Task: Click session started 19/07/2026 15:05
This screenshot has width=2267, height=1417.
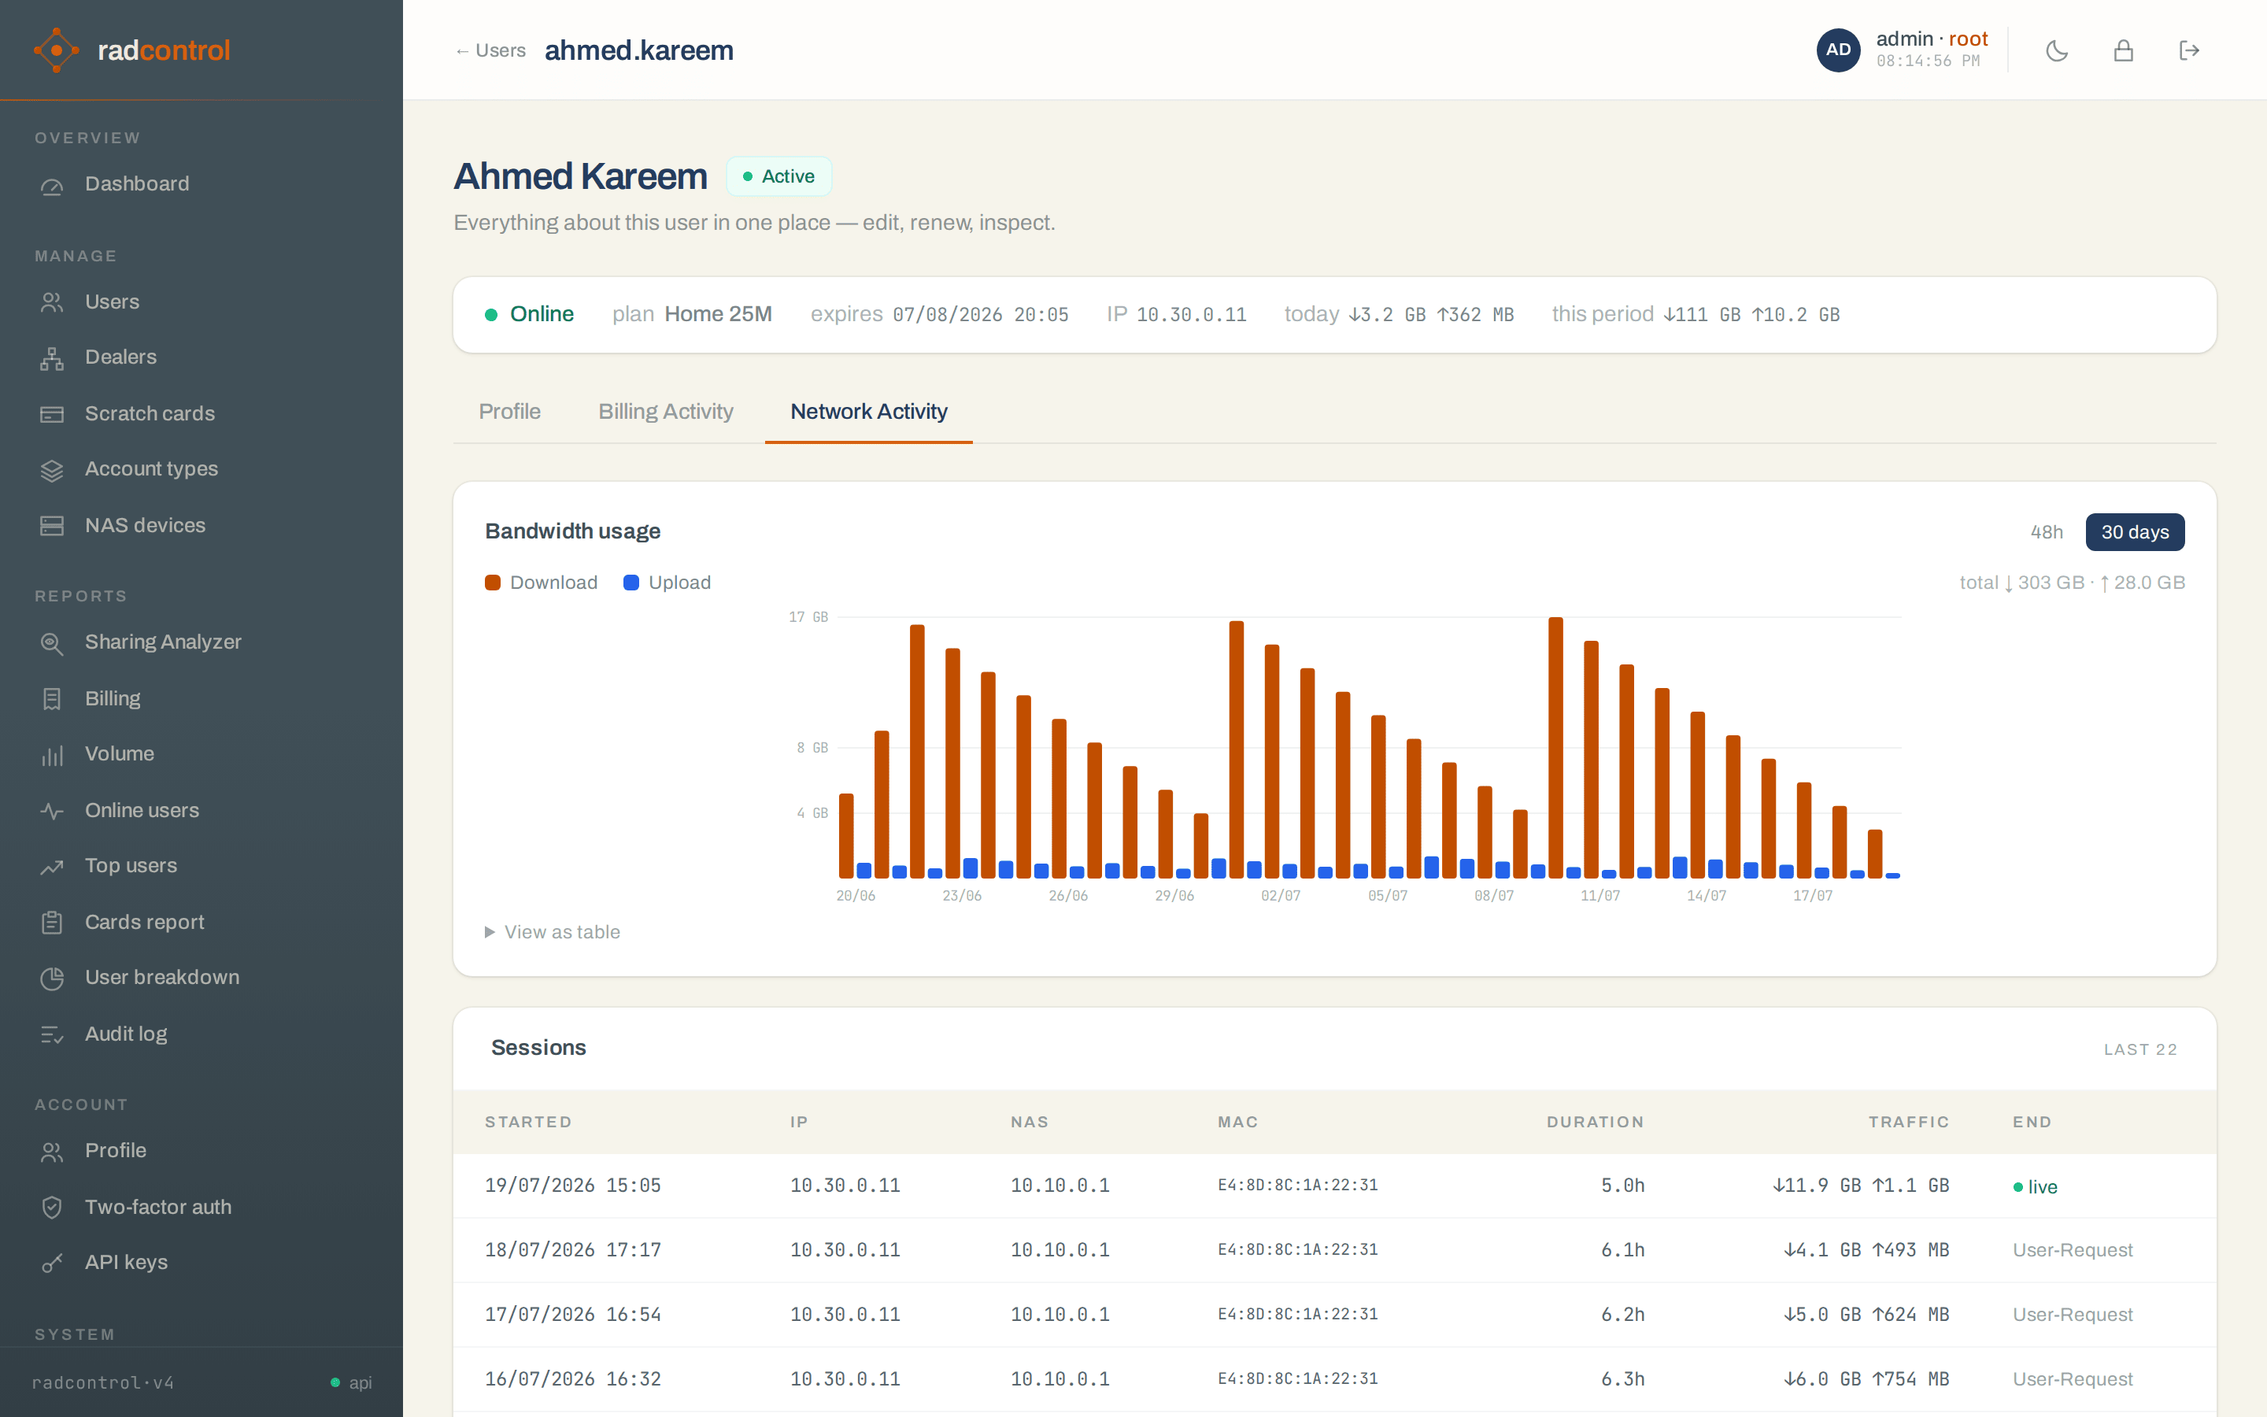Action: (572, 1186)
